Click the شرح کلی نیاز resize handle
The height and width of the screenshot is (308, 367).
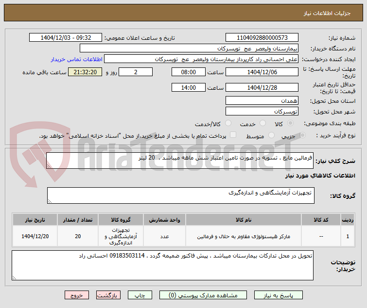coord(49,166)
